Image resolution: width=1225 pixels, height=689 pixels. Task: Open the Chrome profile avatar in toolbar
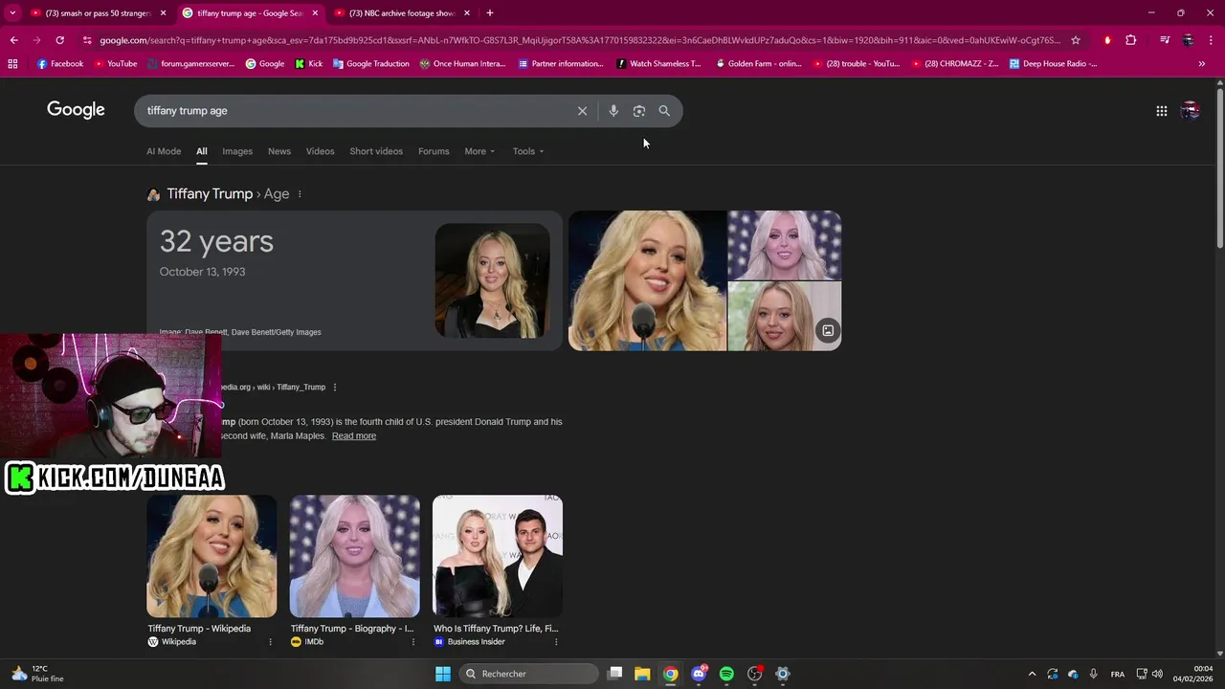click(x=1188, y=40)
